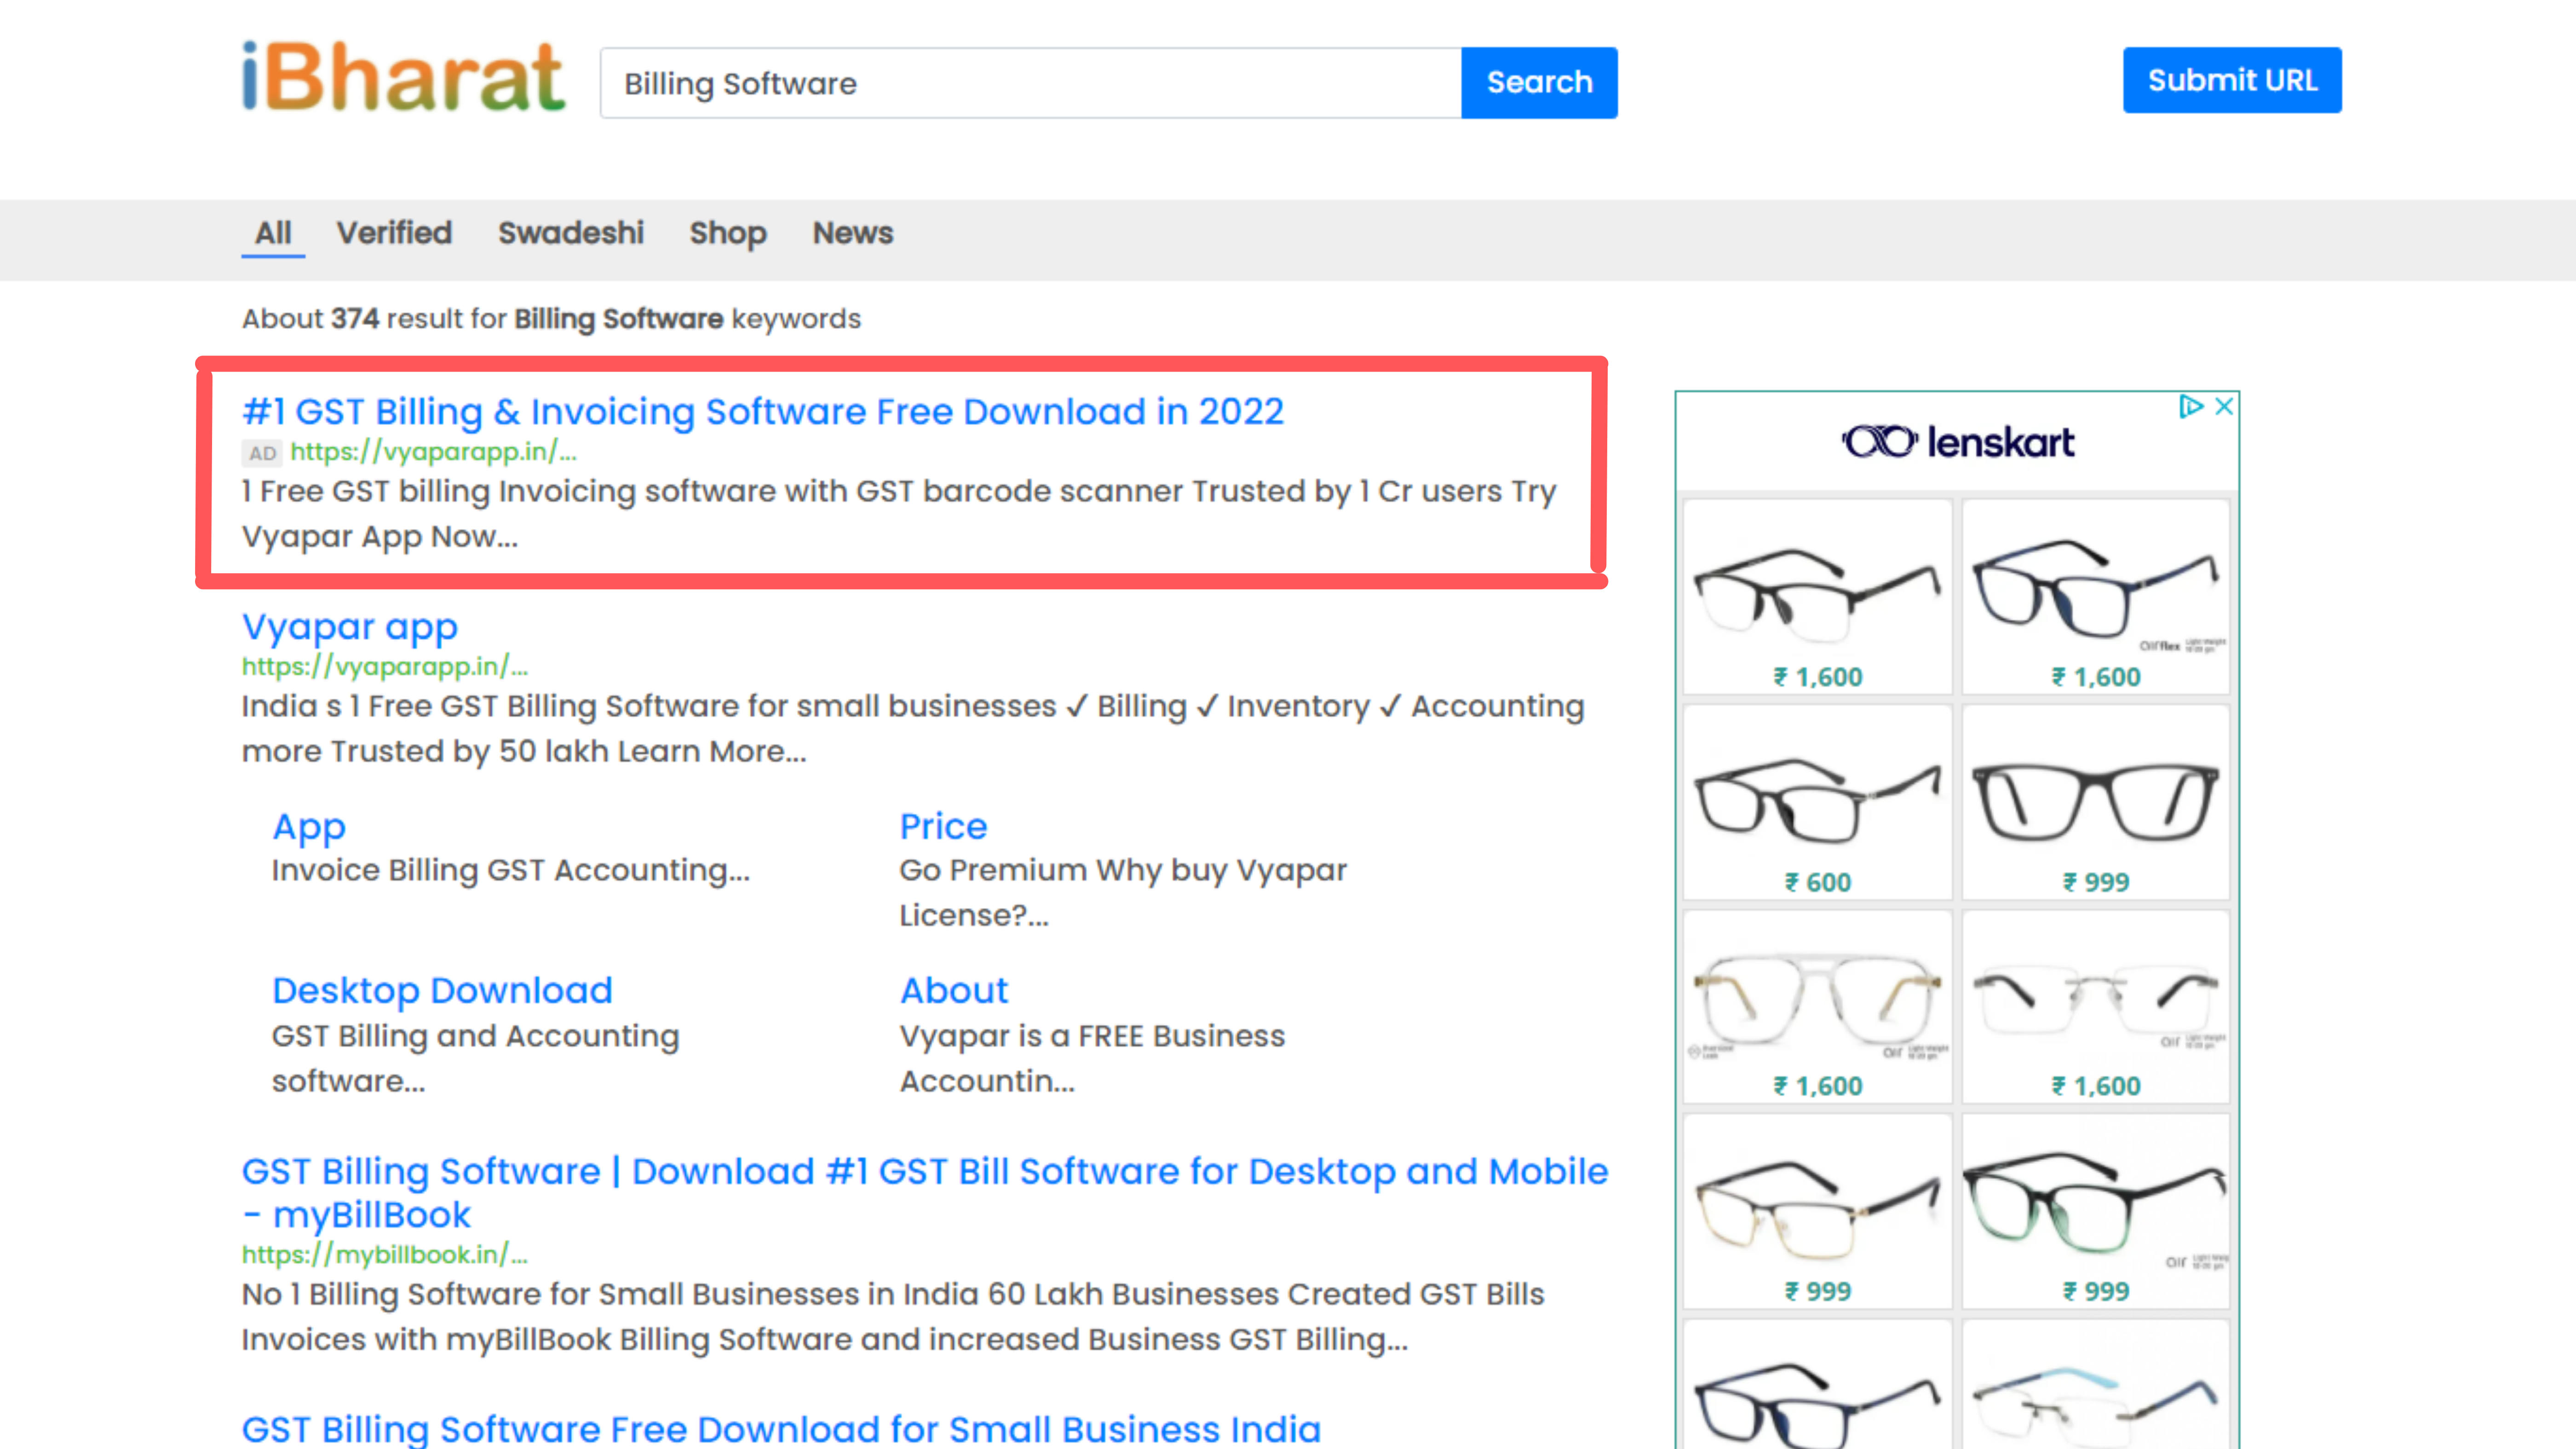
Task: Click the Submit URL button
Action: (x=2232, y=80)
